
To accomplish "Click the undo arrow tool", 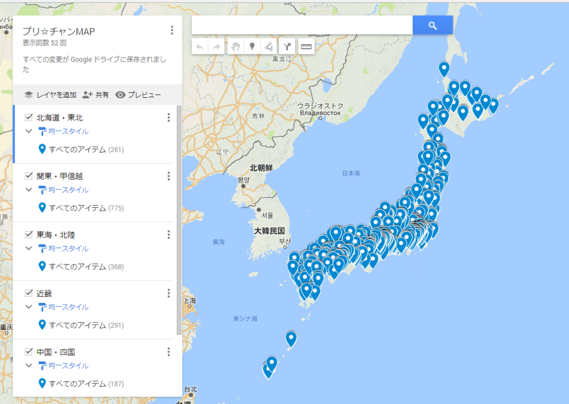I will pos(199,47).
